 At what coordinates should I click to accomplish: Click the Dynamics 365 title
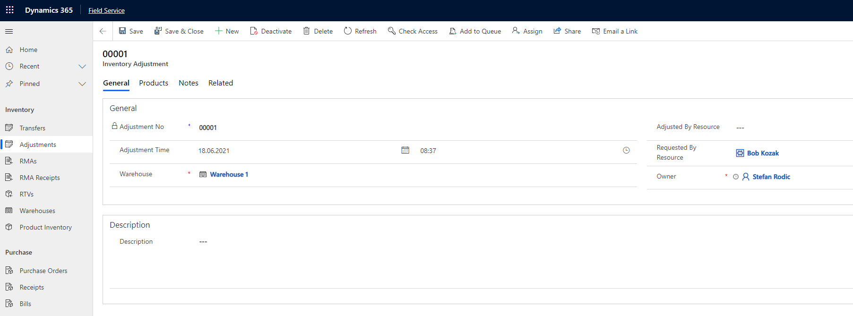click(49, 10)
